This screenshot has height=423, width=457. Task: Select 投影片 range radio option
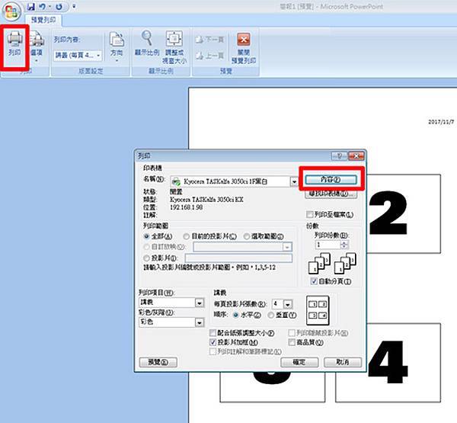coord(146,258)
